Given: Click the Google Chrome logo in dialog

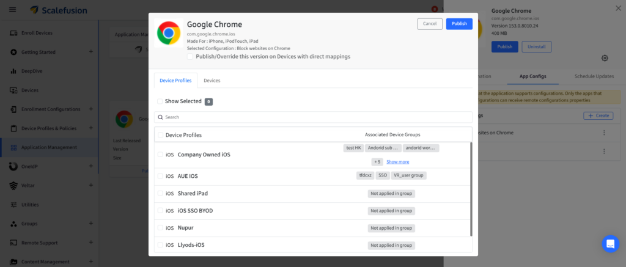Looking at the screenshot, I should click(169, 33).
